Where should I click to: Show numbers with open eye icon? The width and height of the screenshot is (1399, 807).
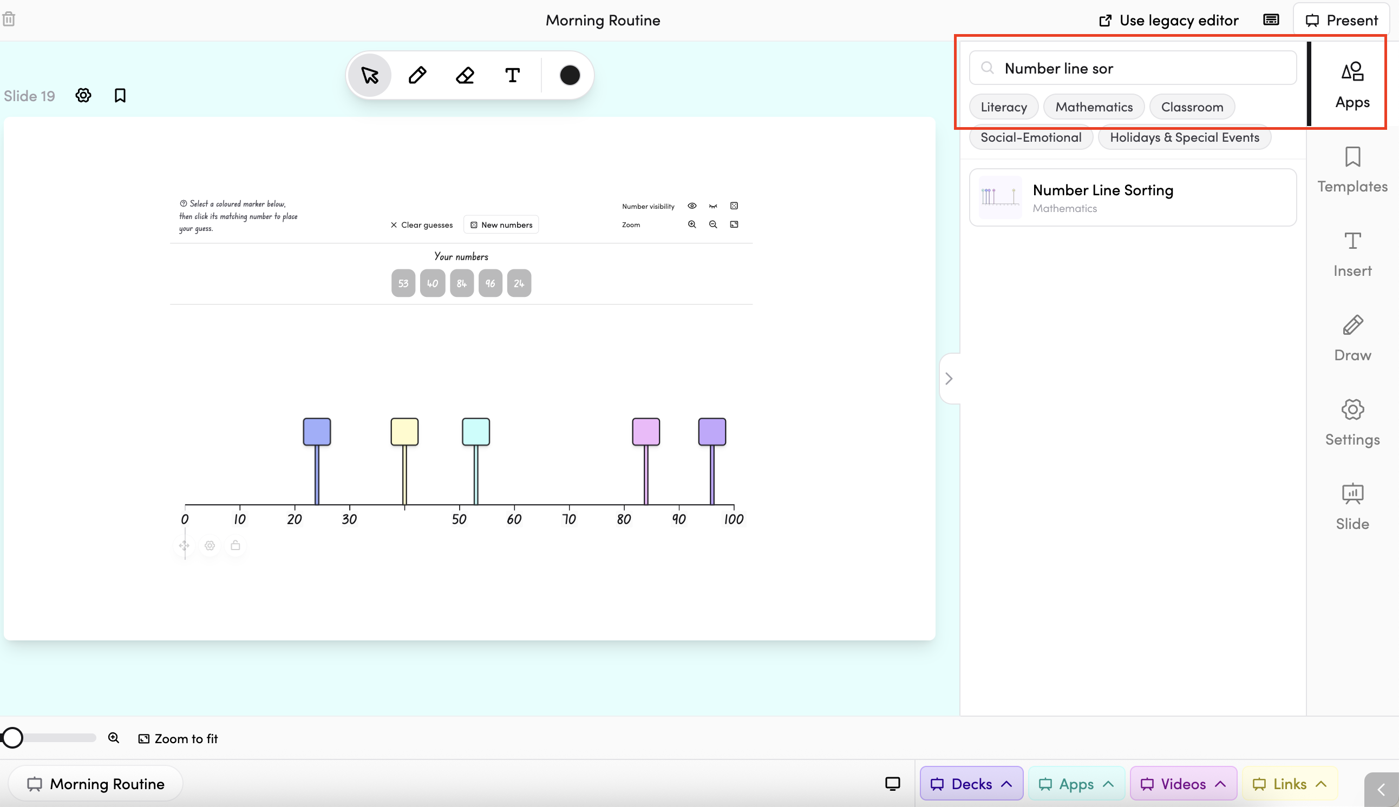click(x=692, y=206)
